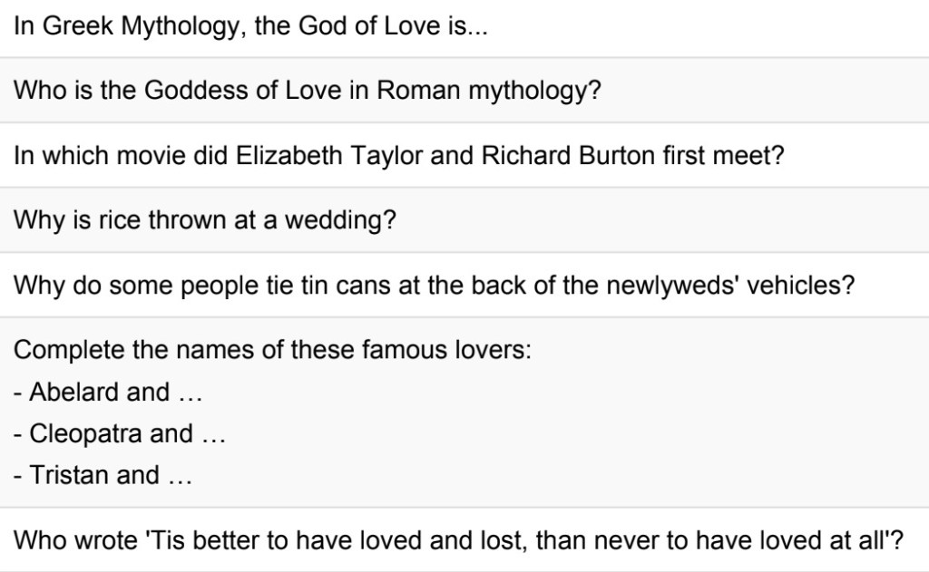Select the tin cans newlyweds' vehicles question
This screenshot has width=929, height=572.
pos(434,286)
